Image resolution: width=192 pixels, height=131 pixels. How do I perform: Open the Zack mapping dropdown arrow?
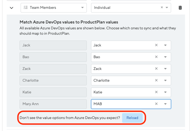(165, 69)
